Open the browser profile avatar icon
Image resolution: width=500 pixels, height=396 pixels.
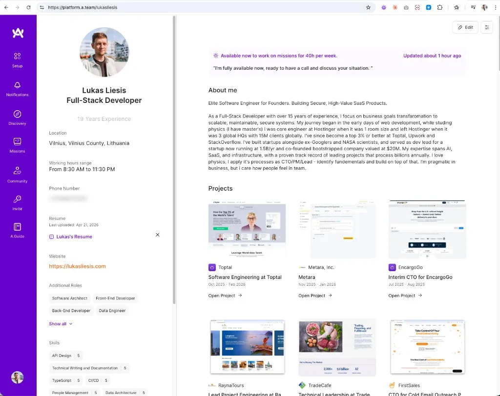pos(484,7)
